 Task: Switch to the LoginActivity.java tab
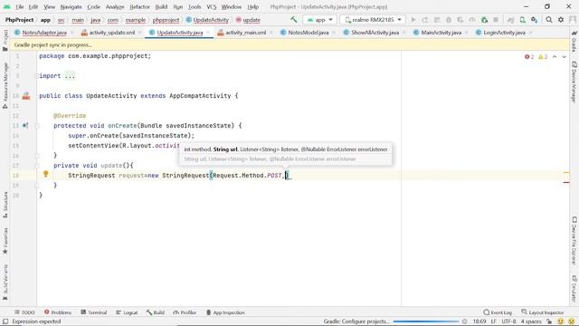click(505, 33)
